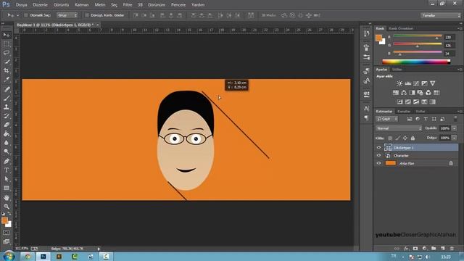The height and width of the screenshot is (261, 464).
Task: Add Brightness/Contrast adjustment in Ayarlar panel
Action: [399, 83]
